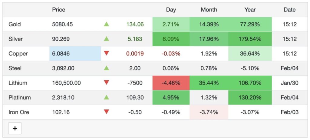Screen dimensions: 310x140
Task: Click the Year column header
Action: (250, 10)
